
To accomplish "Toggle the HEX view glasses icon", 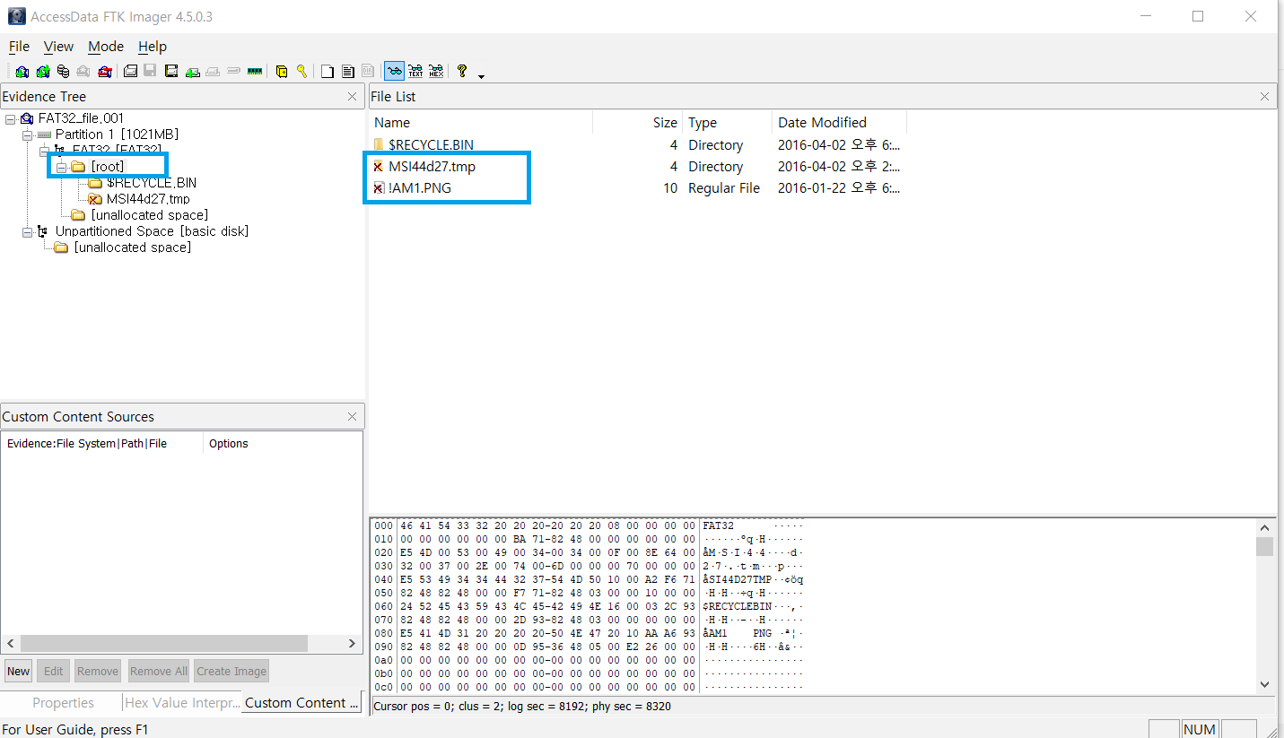I will [436, 72].
